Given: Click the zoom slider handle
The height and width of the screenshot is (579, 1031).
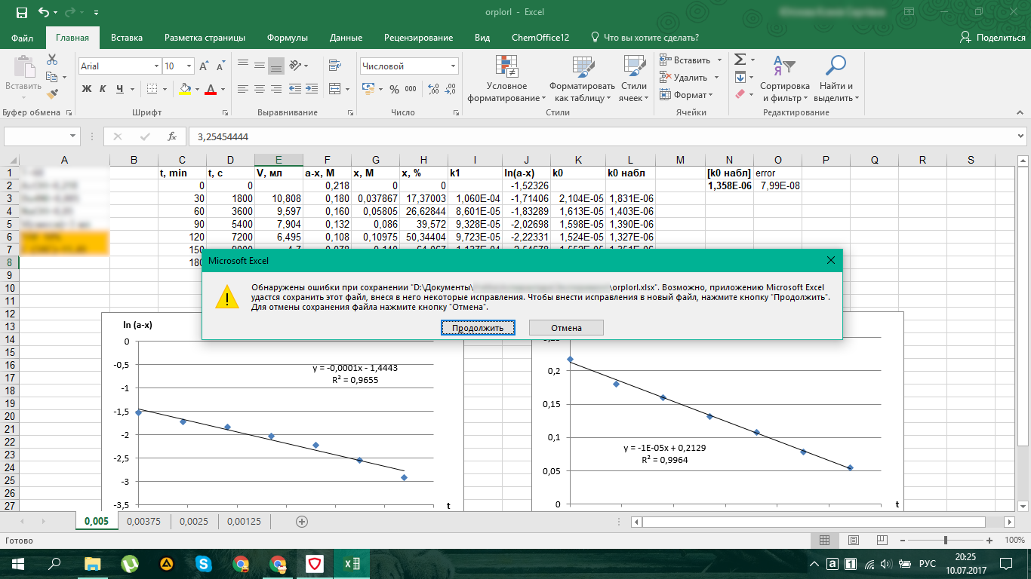Looking at the screenshot, I should [x=946, y=541].
